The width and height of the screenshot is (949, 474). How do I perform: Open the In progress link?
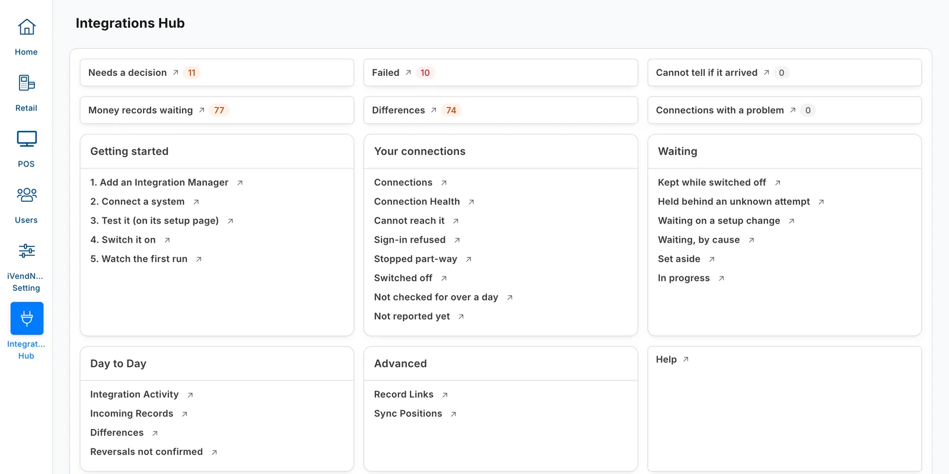click(x=684, y=278)
